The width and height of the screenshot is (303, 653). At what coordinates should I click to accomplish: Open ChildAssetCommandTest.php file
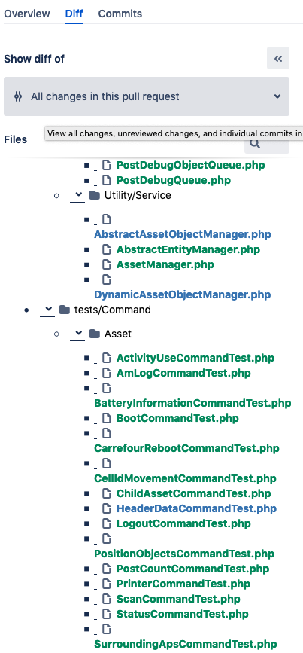193,493
